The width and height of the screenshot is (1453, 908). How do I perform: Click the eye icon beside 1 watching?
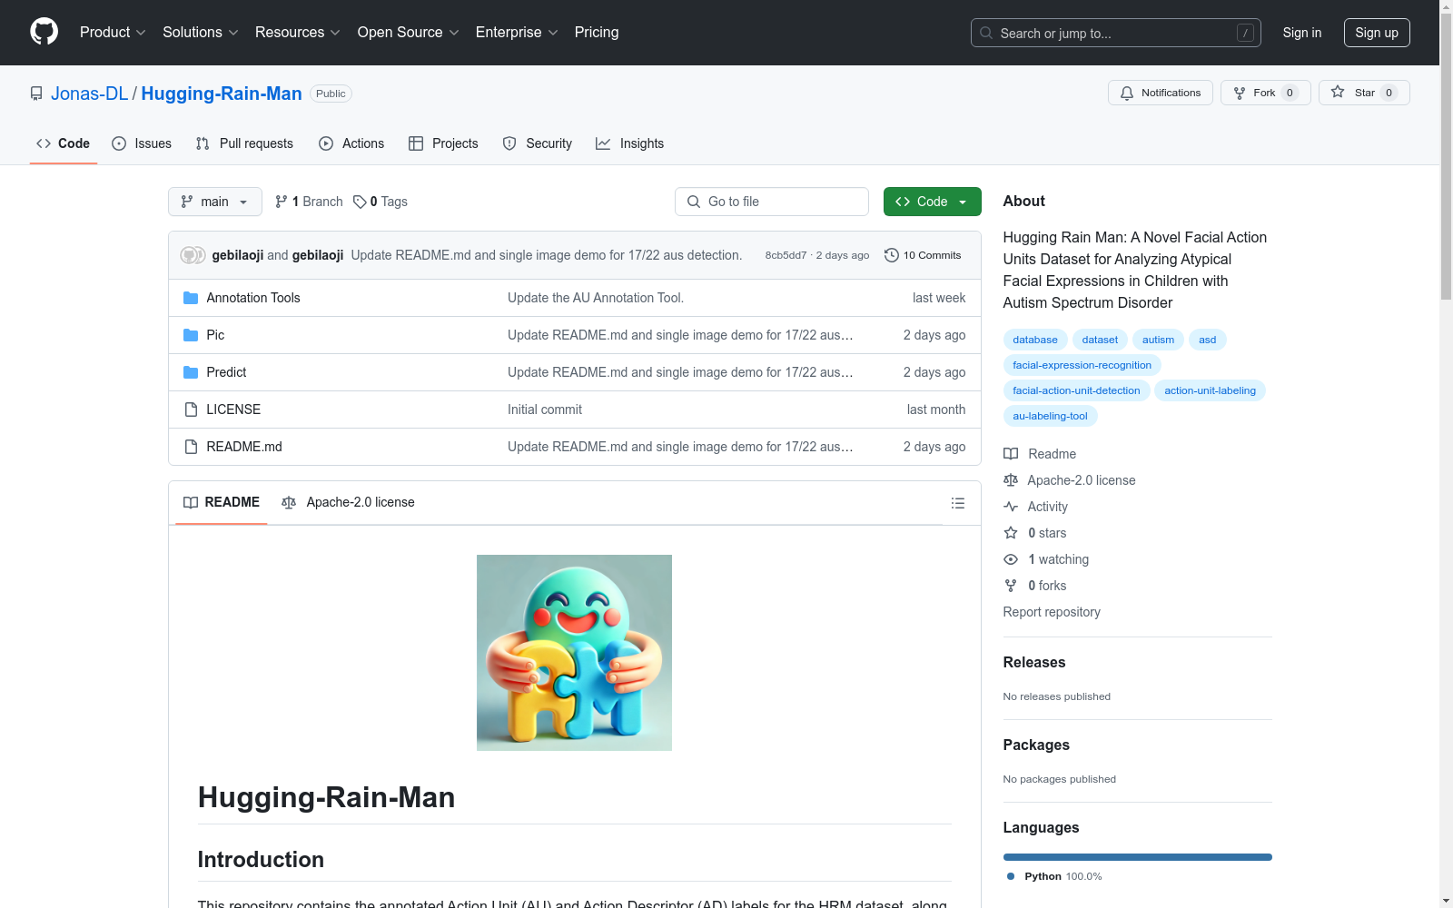1011,559
